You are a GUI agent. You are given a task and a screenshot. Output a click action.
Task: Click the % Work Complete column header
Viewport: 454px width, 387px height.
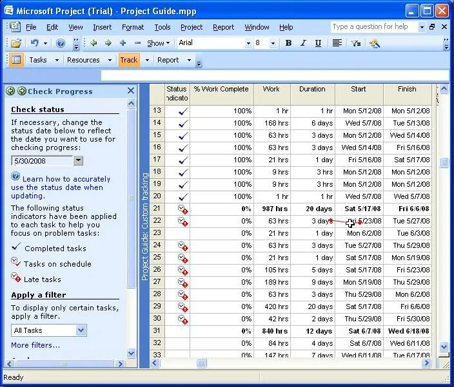click(x=221, y=94)
